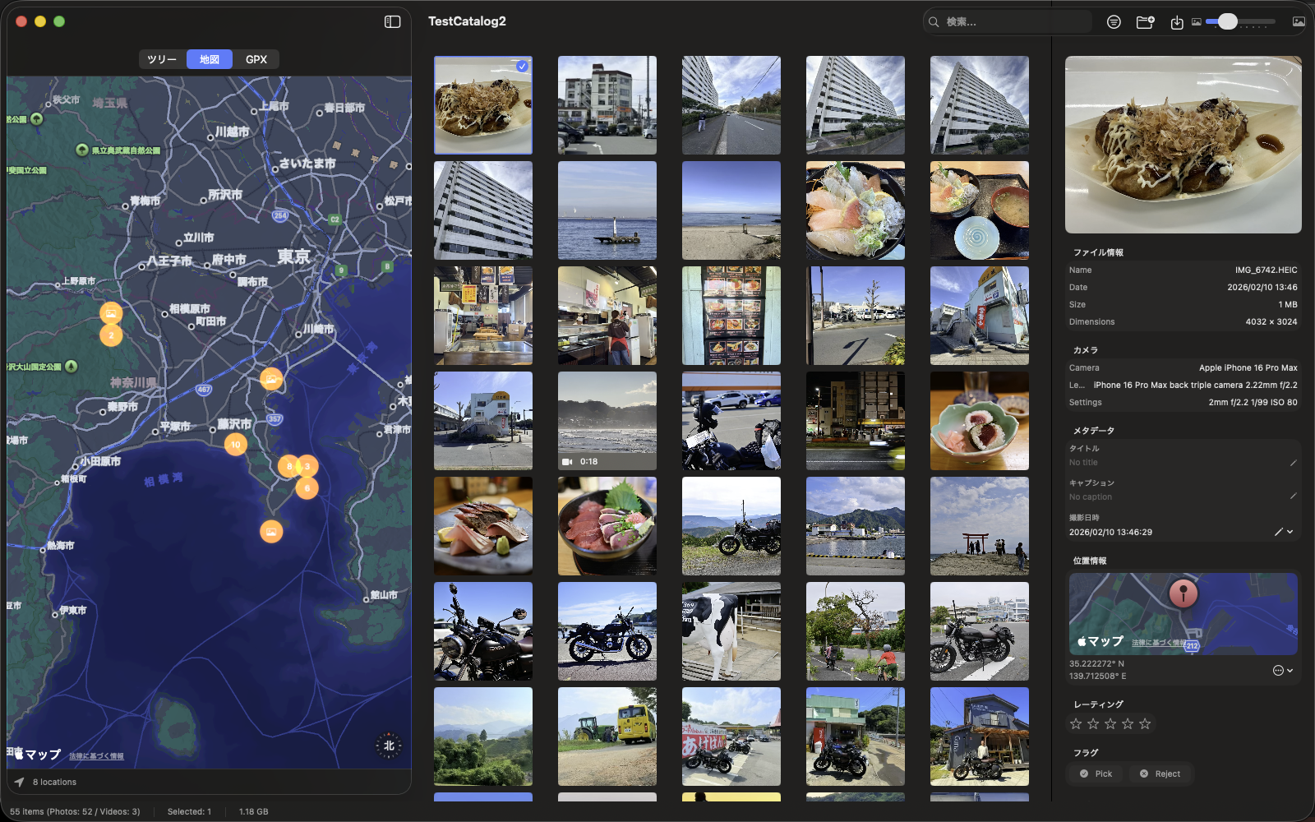The height and width of the screenshot is (822, 1315).
Task: Open the more options circle near GPS coordinates
Action: [x=1278, y=670]
